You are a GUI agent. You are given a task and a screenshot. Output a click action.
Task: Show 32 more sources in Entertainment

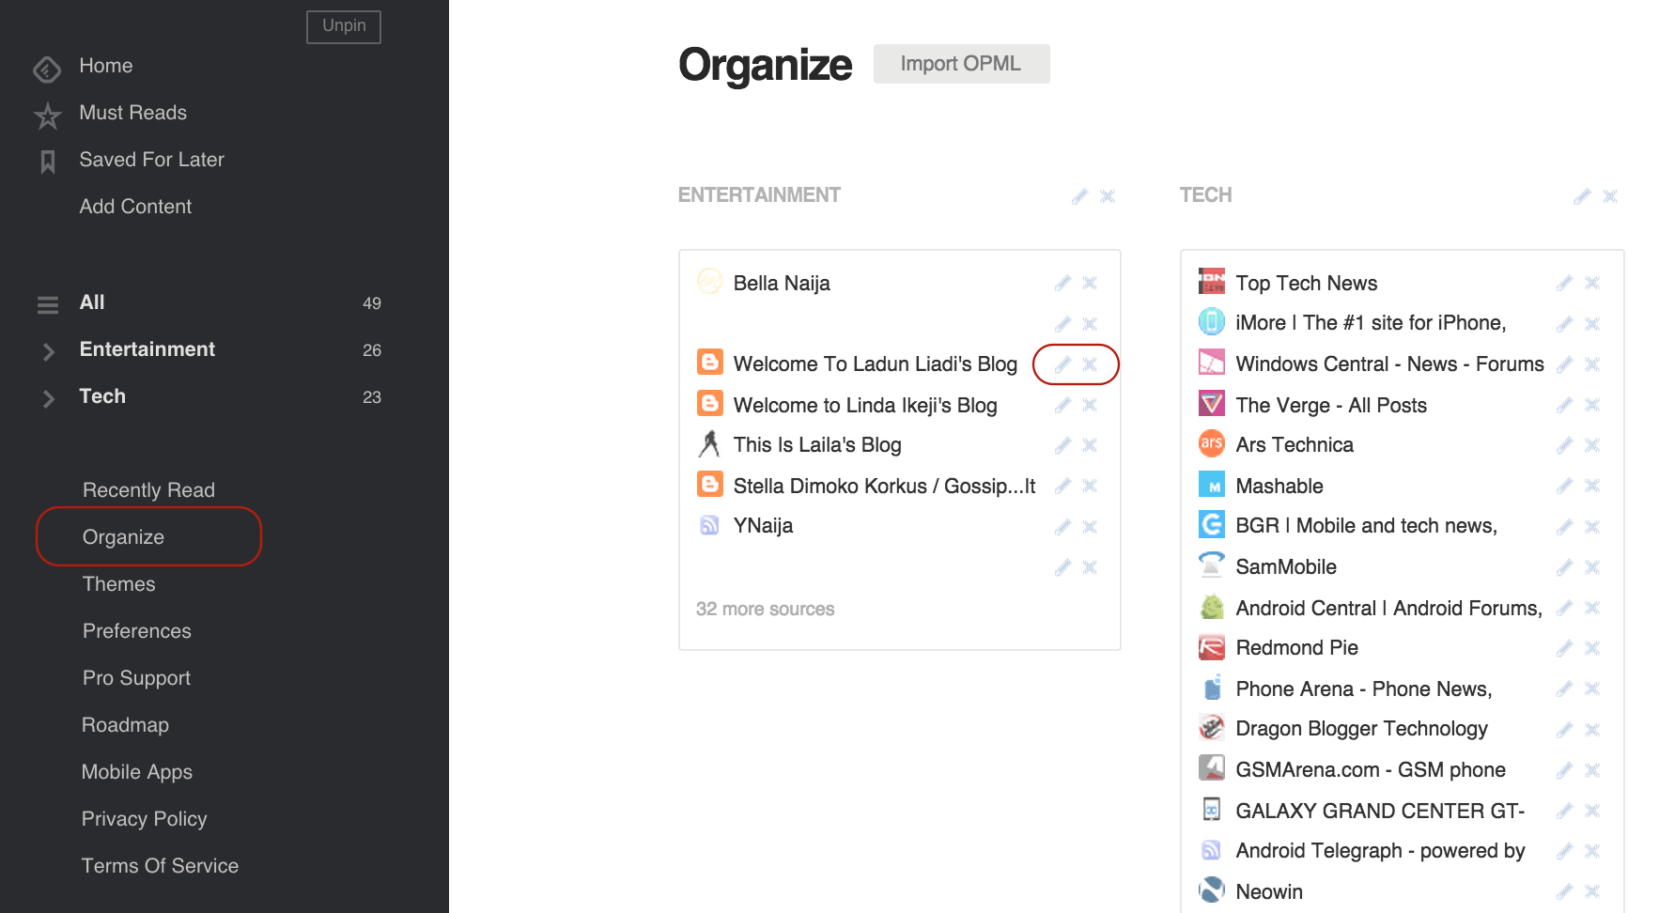[x=765, y=609]
